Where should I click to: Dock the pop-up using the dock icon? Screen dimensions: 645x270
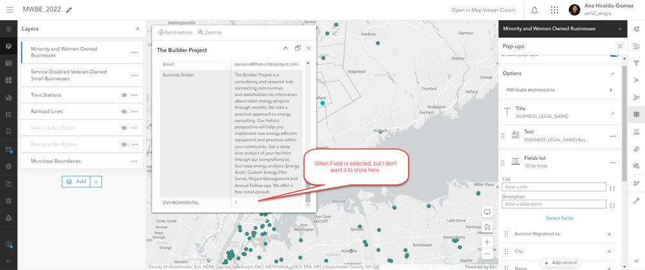tap(298, 48)
